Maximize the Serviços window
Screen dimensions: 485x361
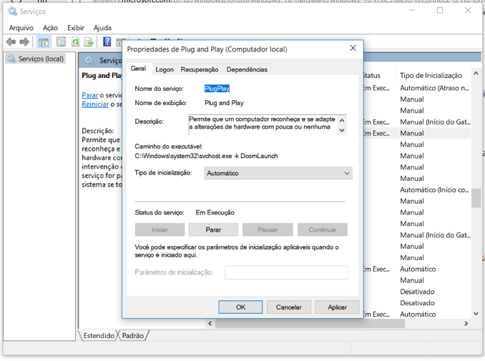440,11
